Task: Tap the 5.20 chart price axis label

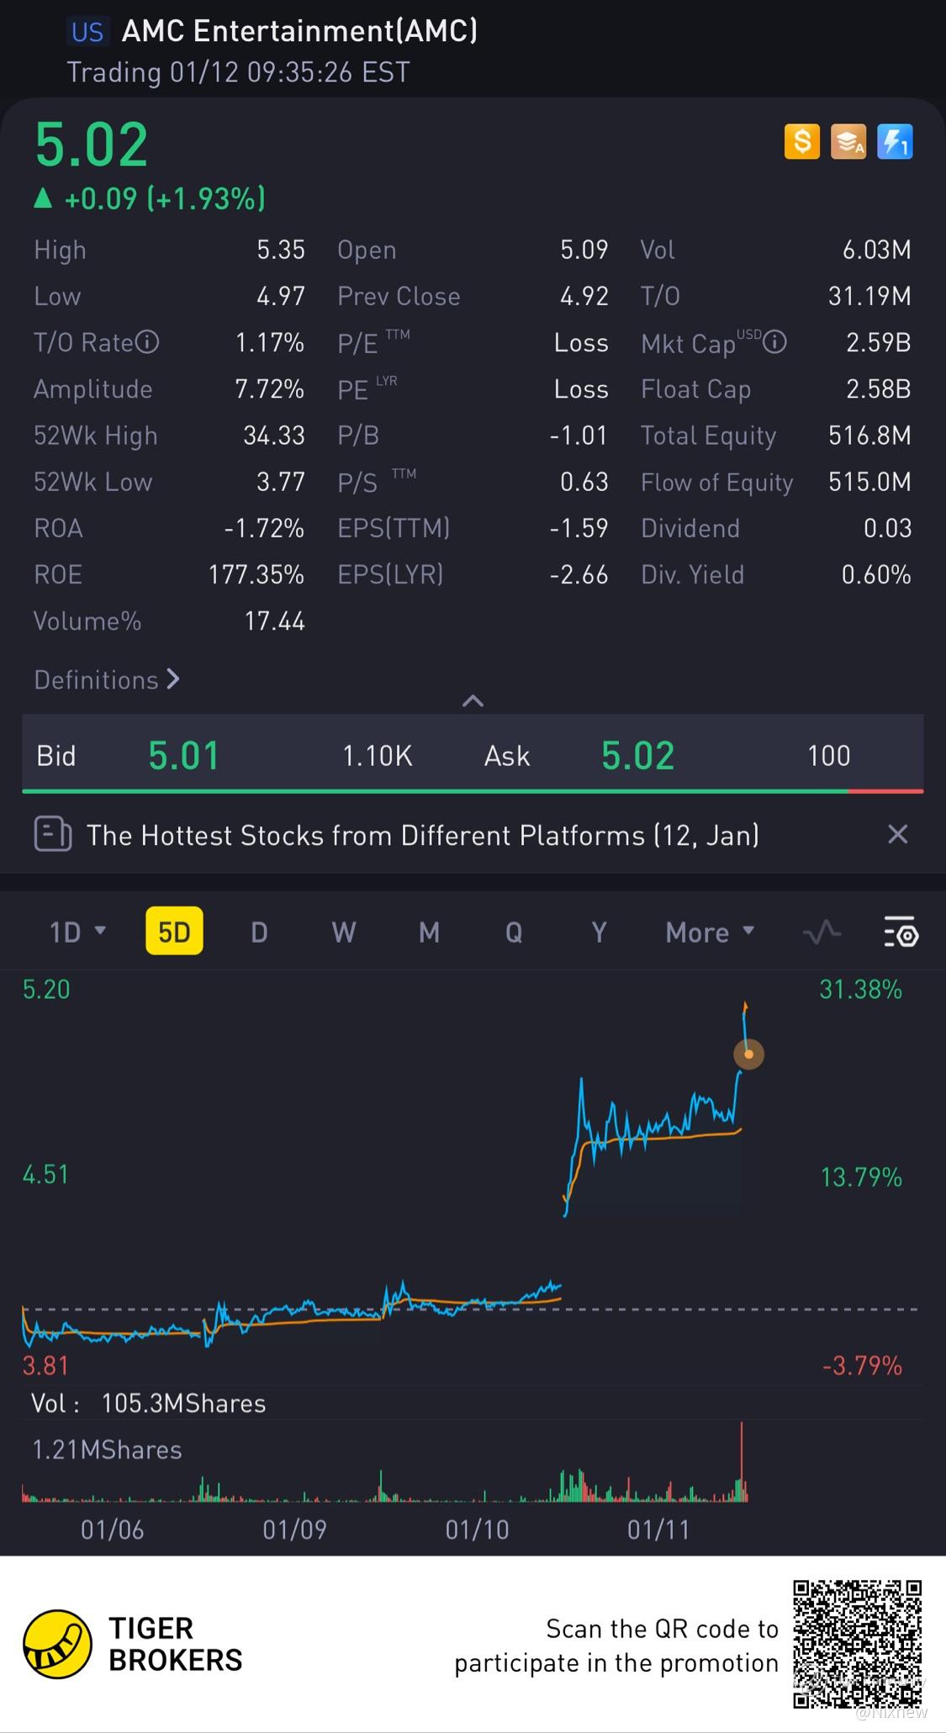Action: (46, 989)
